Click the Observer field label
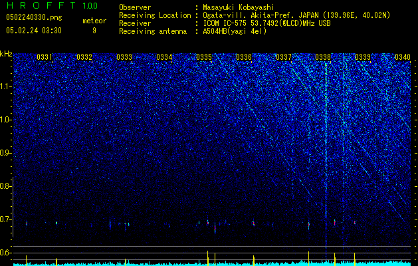The height and width of the screenshot is (266, 418). point(135,7)
